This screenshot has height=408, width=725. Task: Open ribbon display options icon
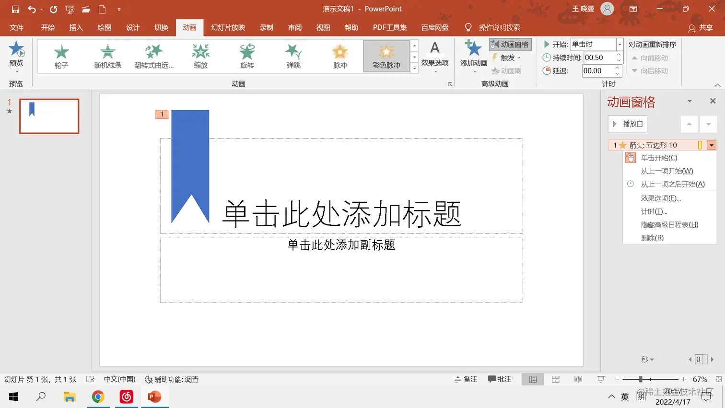click(x=633, y=9)
